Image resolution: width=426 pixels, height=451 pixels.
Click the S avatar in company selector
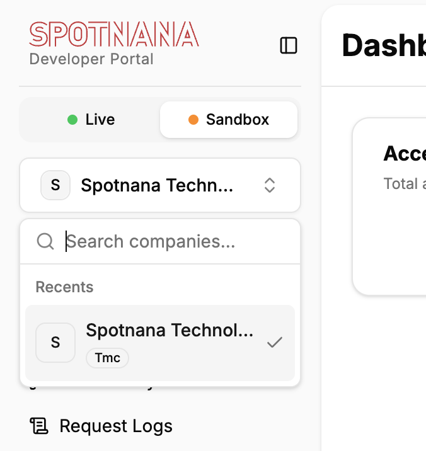(x=55, y=185)
